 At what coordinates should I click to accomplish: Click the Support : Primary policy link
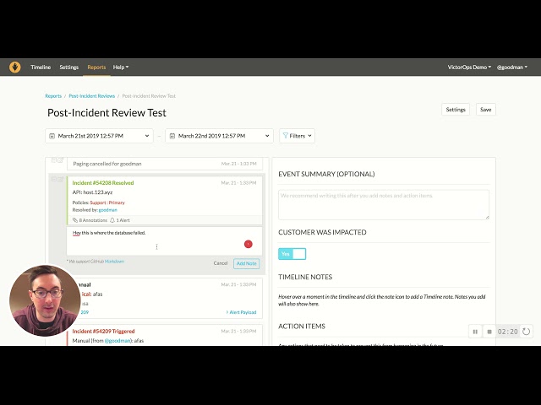pyautogui.click(x=107, y=202)
